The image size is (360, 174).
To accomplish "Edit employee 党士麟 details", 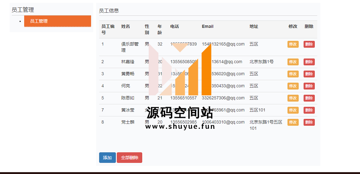I will 293,122.
